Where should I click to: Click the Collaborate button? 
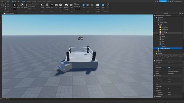click(x=163, y=1)
